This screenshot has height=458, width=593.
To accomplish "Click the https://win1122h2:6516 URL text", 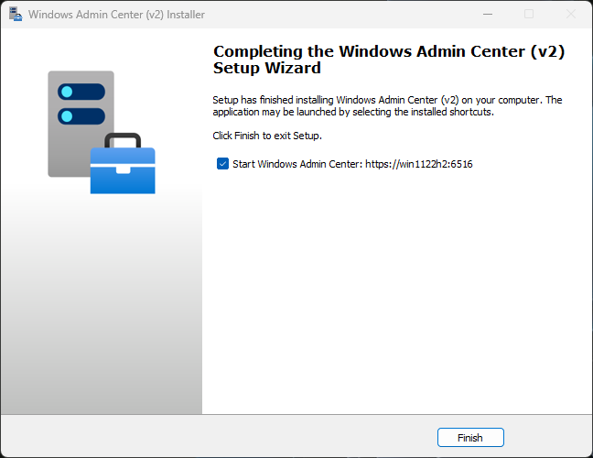I will click(x=418, y=165).
